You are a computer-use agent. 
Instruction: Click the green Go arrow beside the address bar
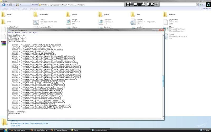click(200, 5)
